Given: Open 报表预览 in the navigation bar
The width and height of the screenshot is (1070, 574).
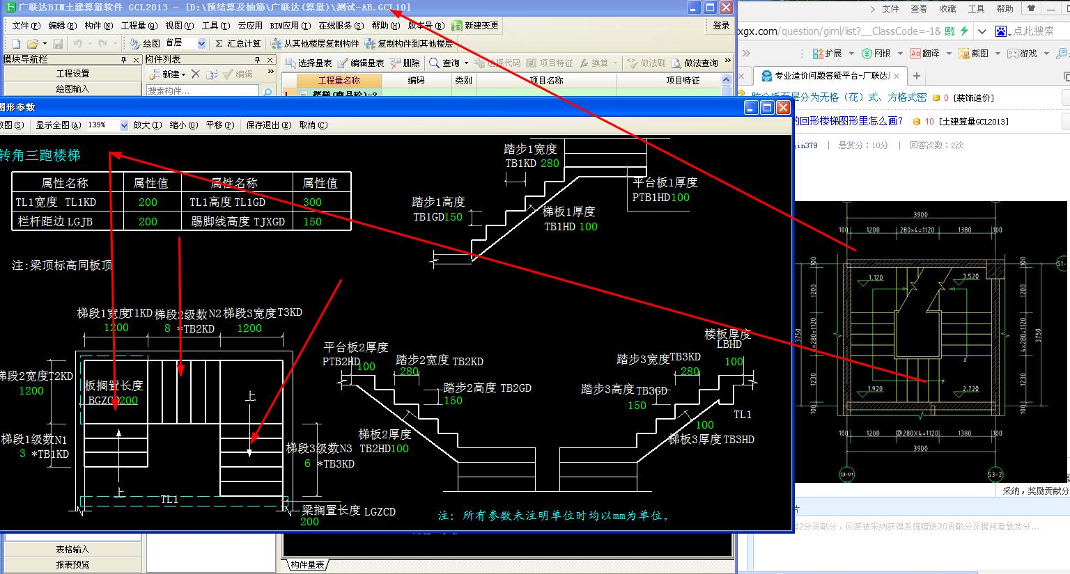Looking at the screenshot, I should point(72,564).
